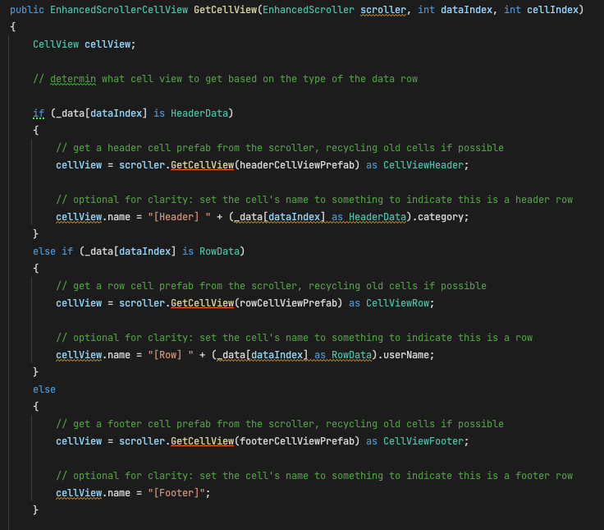Click the cellIndex parameter in the signature

[552, 10]
